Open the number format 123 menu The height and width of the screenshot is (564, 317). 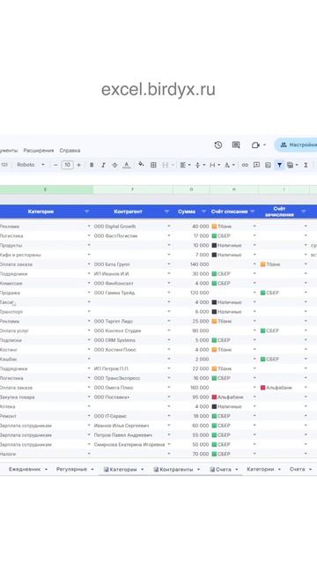[x=4, y=165]
